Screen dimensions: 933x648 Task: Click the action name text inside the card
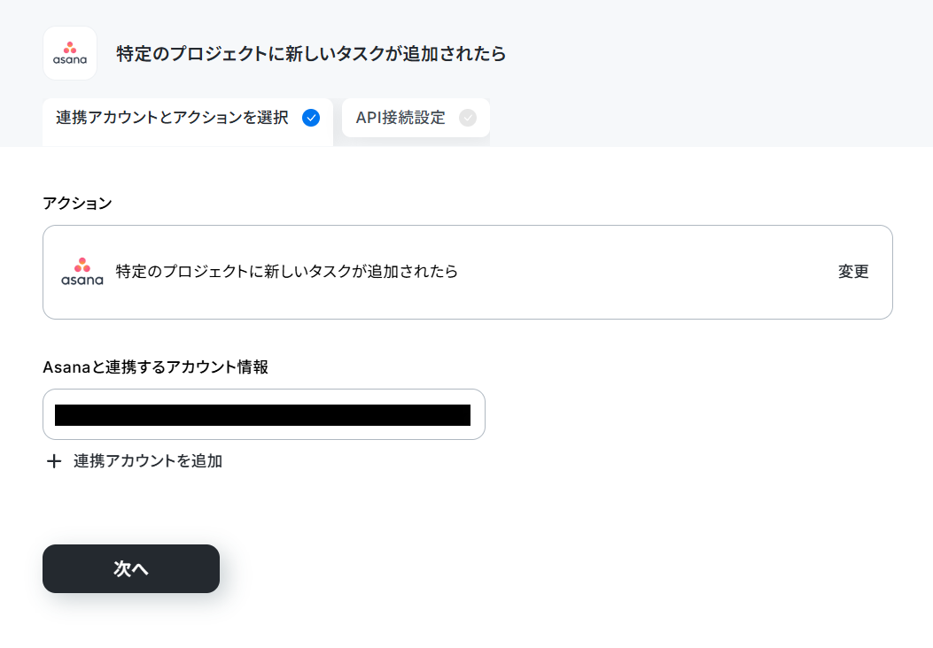(287, 272)
